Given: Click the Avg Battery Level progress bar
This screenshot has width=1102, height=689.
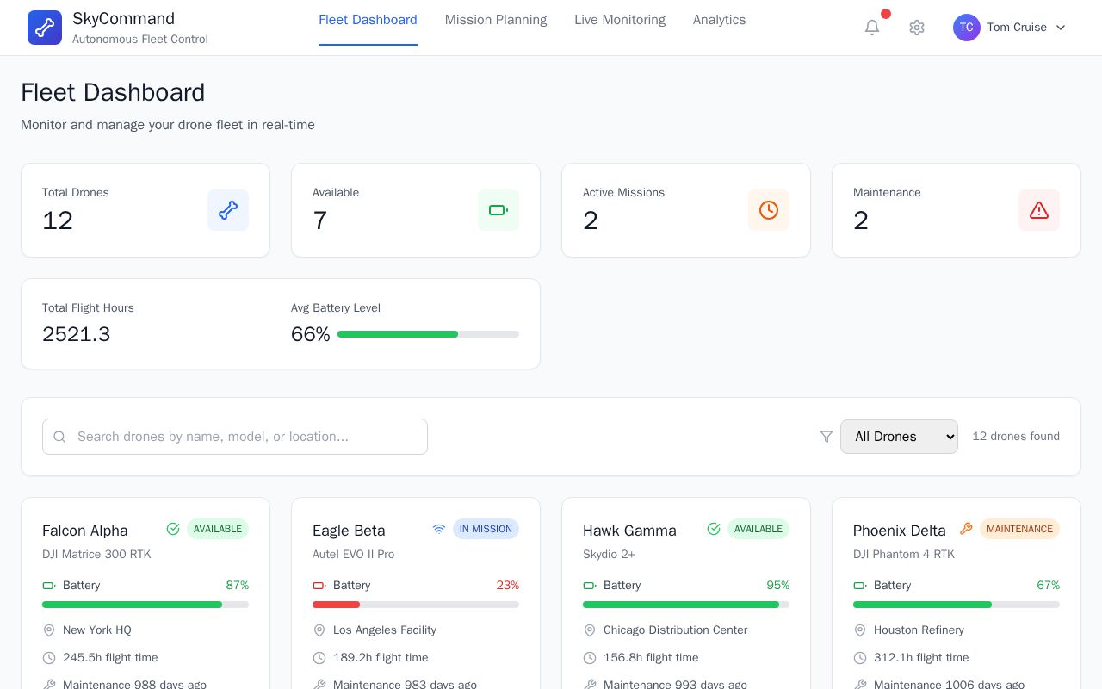Looking at the screenshot, I should tap(428, 334).
